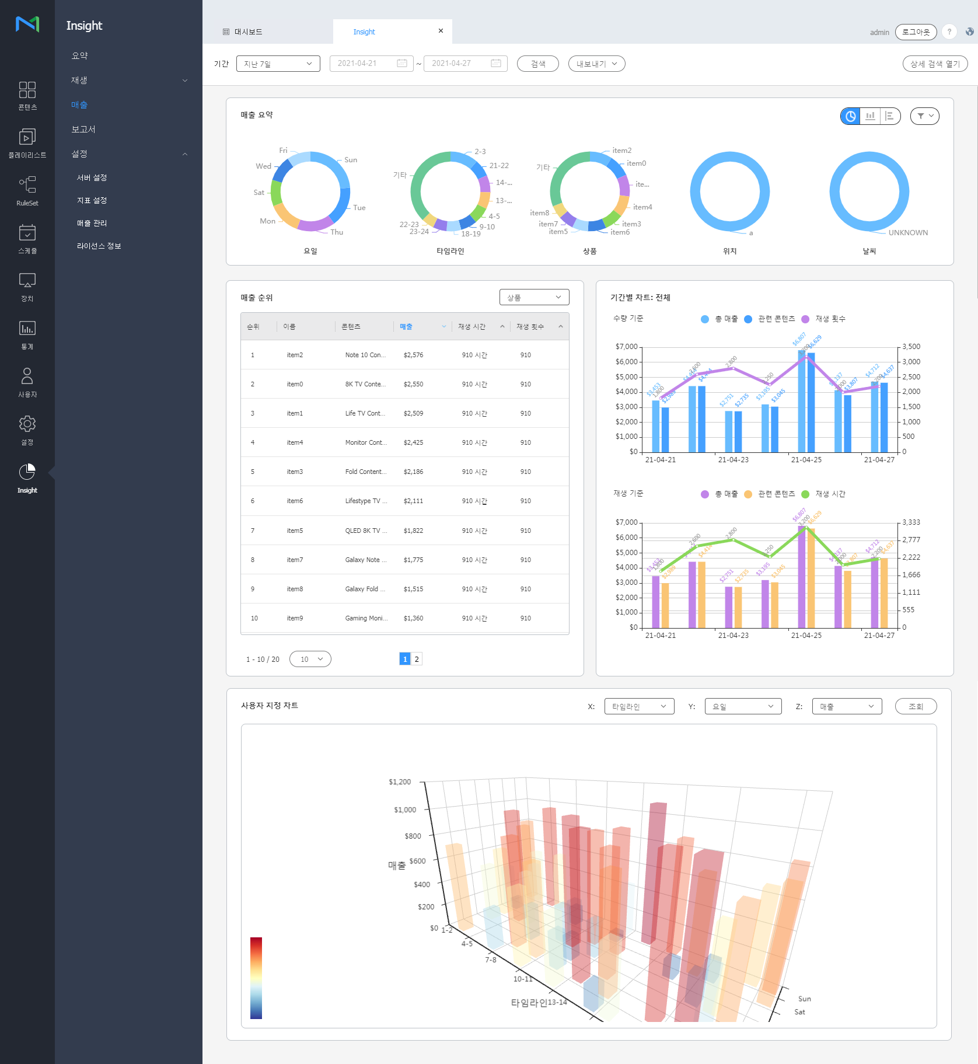Go to the Schedule sidebar icon
The height and width of the screenshot is (1064, 978).
coord(27,239)
